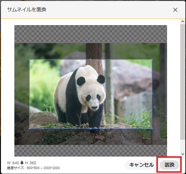This screenshot has width=186, height=174.
Task: Confirm with the 置換 button
Action: pyautogui.click(x=170, y=165)
